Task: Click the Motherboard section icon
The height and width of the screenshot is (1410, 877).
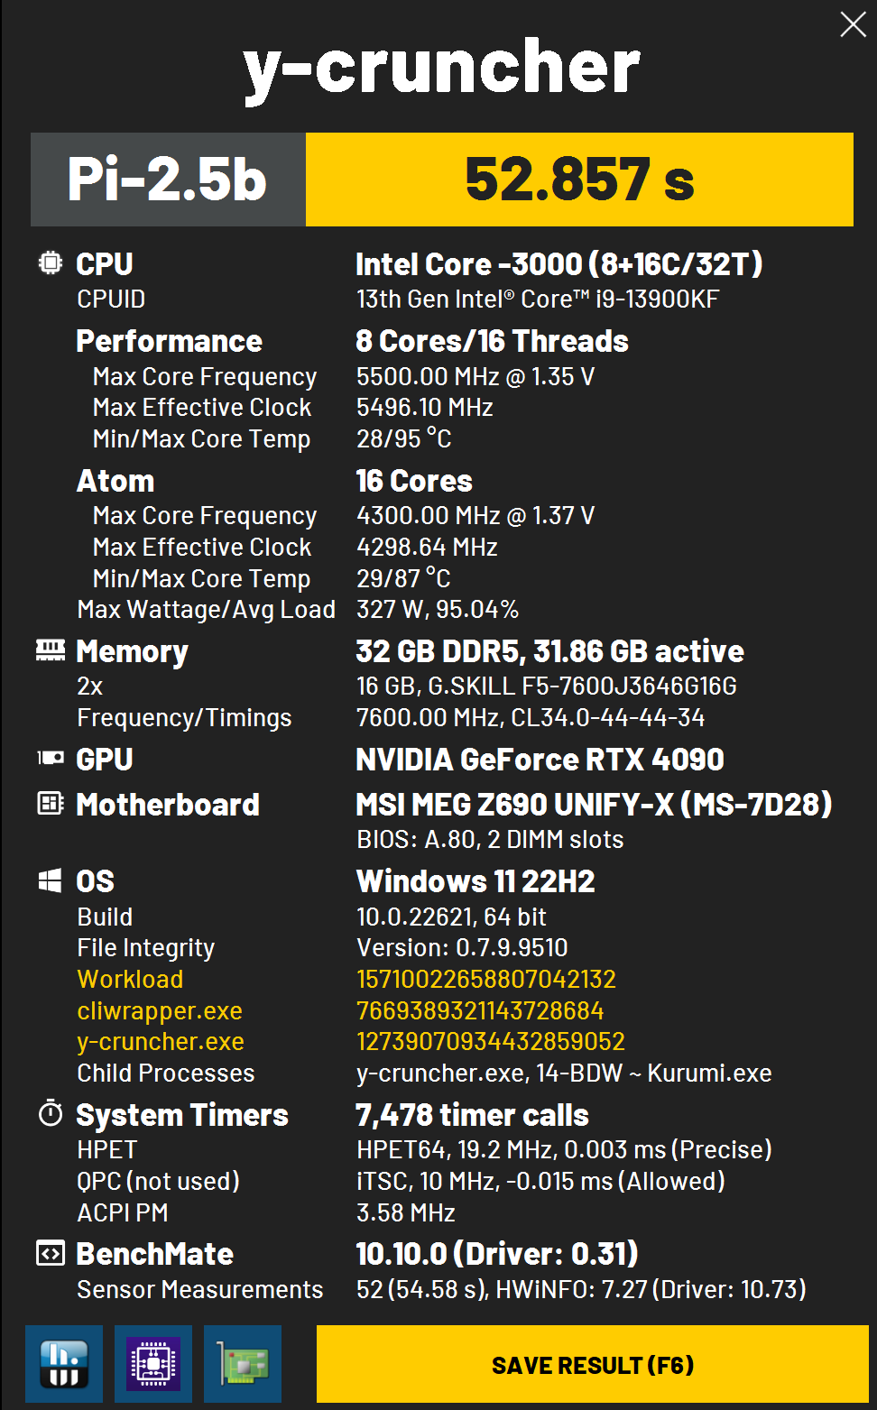Action: click(x=51, y=803)
